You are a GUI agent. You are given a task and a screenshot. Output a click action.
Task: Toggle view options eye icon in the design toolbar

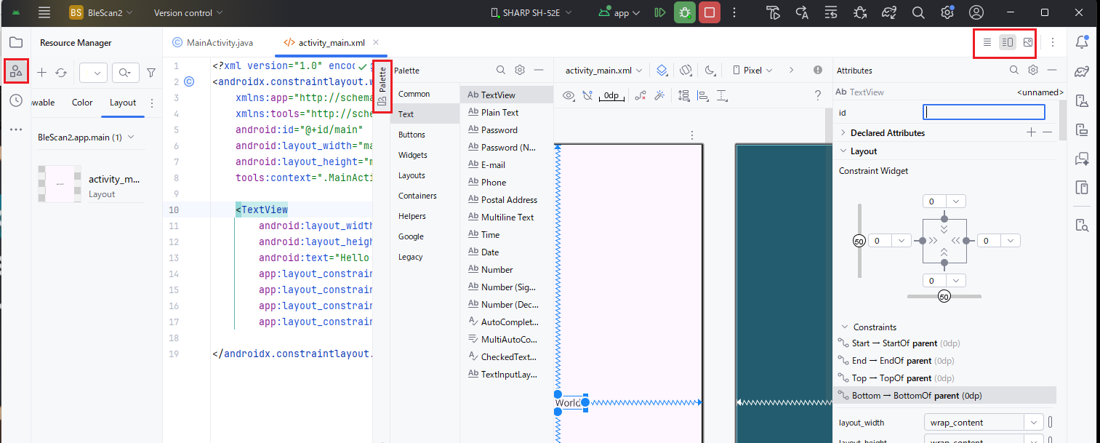point(569,95)
